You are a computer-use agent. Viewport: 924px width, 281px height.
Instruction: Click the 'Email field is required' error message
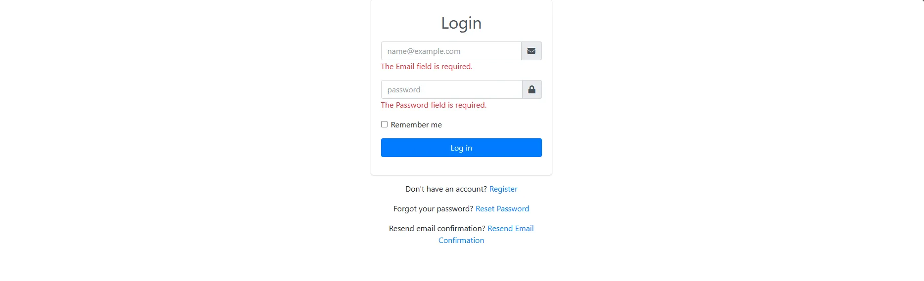point(427,67)
